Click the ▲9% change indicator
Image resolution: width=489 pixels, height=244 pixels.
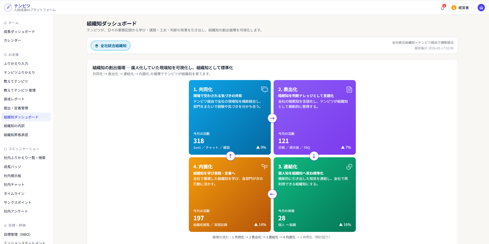(261, 147)
